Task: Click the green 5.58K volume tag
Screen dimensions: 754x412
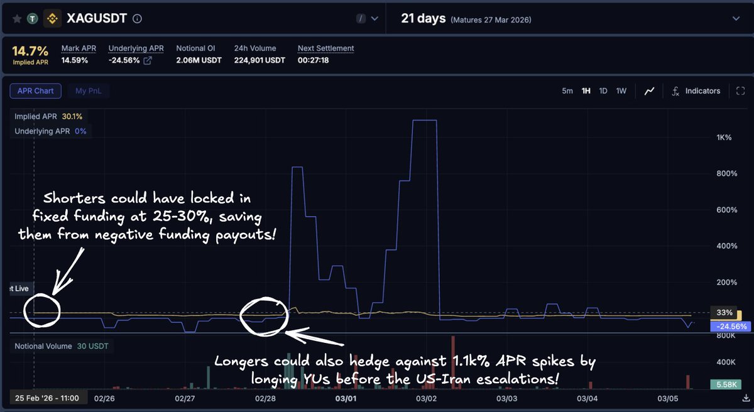Action: [x=725, y=384]
